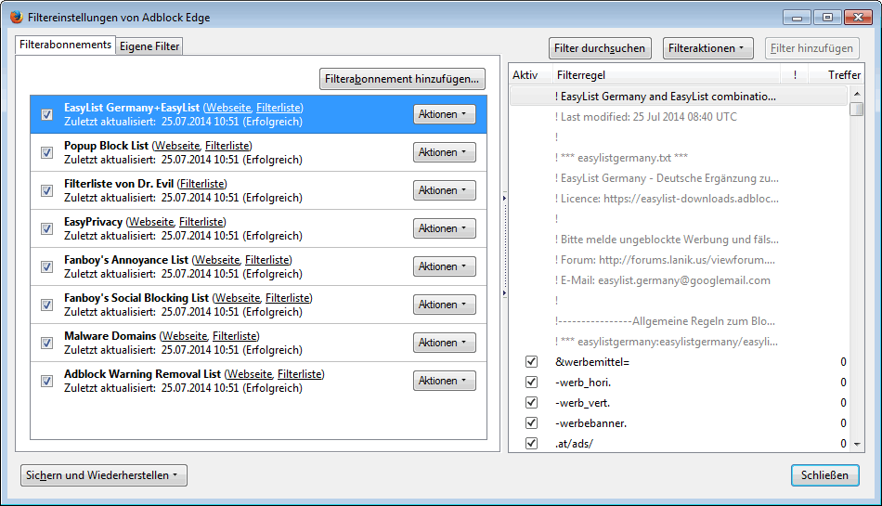882x506 pixels.
Task: Open Malware Domains Aktionen menu
Action: pyautogui.click(x=445, y=343)
